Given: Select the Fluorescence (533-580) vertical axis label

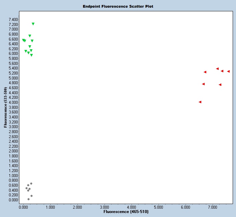Looking at the screenshot, I should [x=6, y=108].
